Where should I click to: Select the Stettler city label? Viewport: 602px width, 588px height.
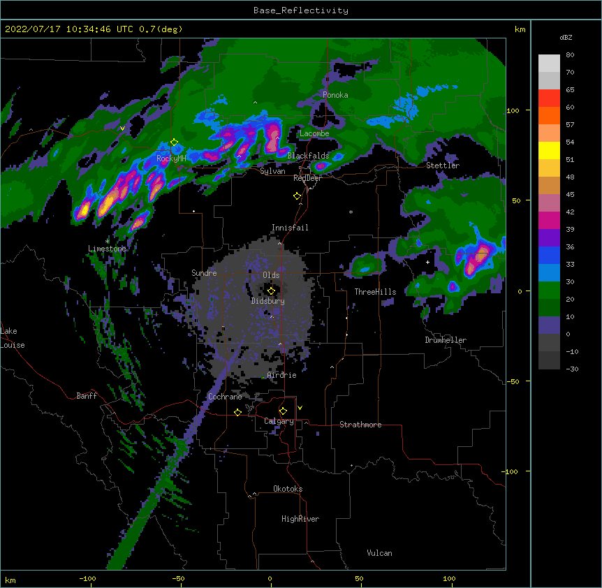[443, 166]
